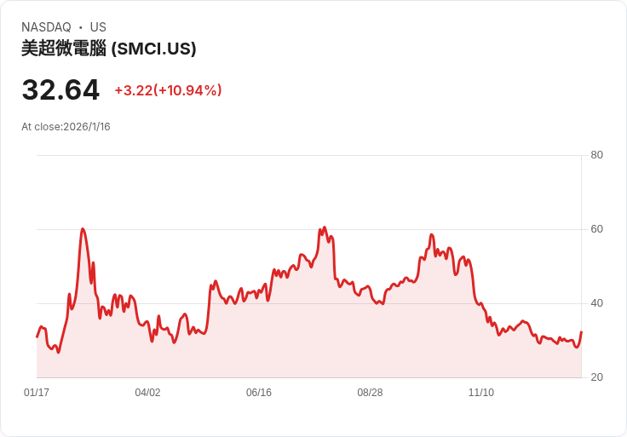This screenshot has height=437, width=627.
Task: Click the 32.64 closing price
Action: (x=60, y=90)
